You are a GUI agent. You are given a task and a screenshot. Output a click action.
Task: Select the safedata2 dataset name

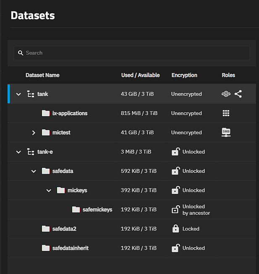[x=64, y=229]
